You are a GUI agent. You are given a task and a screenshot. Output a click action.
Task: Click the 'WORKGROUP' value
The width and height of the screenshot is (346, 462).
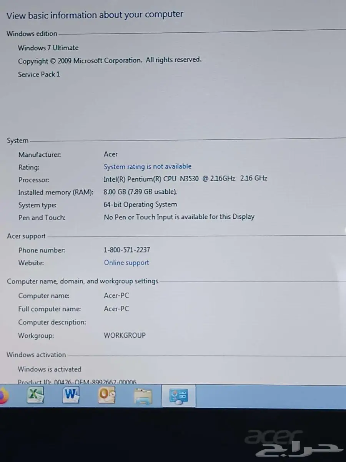click(125, 335)
